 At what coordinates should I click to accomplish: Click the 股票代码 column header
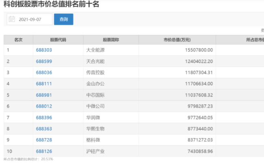coord(58,40)
